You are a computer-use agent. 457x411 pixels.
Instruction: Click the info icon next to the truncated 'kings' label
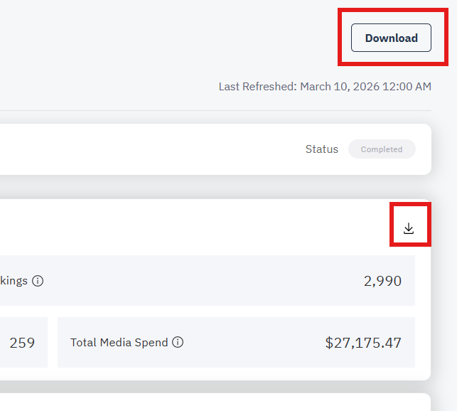pyautogui.click(x=38, y=281)
